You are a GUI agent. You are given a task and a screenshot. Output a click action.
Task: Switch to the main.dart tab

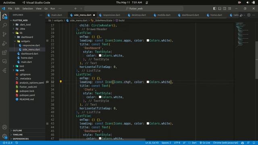pyautogui.click(x=56, y=15)
